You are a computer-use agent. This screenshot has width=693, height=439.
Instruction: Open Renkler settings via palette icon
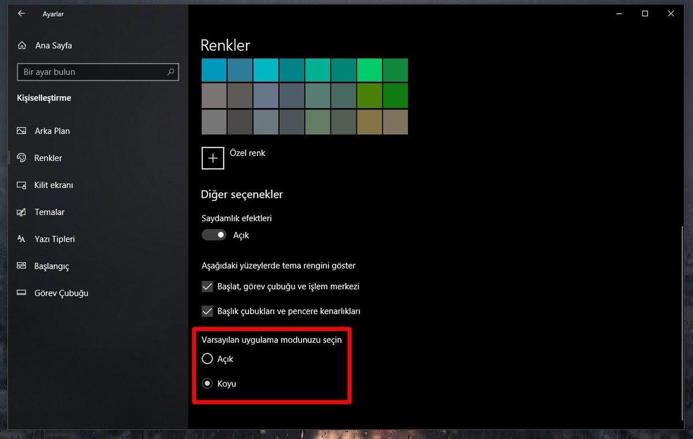point(22,157)
